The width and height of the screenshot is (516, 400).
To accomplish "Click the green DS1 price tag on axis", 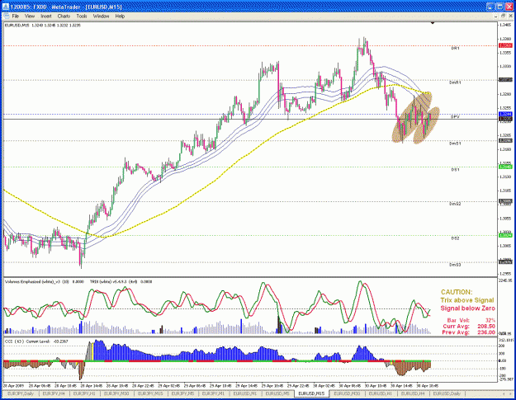I will pyautogui.click(x=505, y=167).
